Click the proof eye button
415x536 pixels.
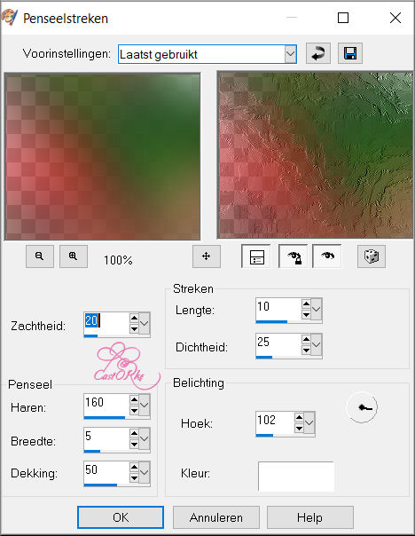coord(327,256)
